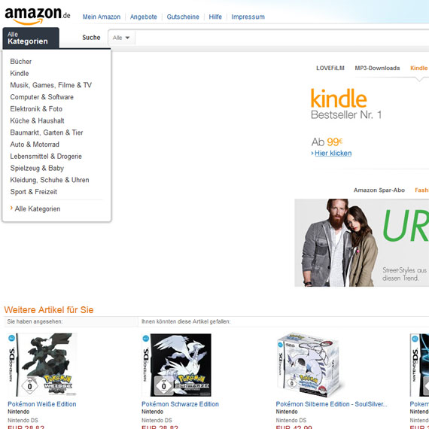The height and width of the screenshot is (429, 429).
Task: Select Bücher from the category menu
Action: coord(21,62)
